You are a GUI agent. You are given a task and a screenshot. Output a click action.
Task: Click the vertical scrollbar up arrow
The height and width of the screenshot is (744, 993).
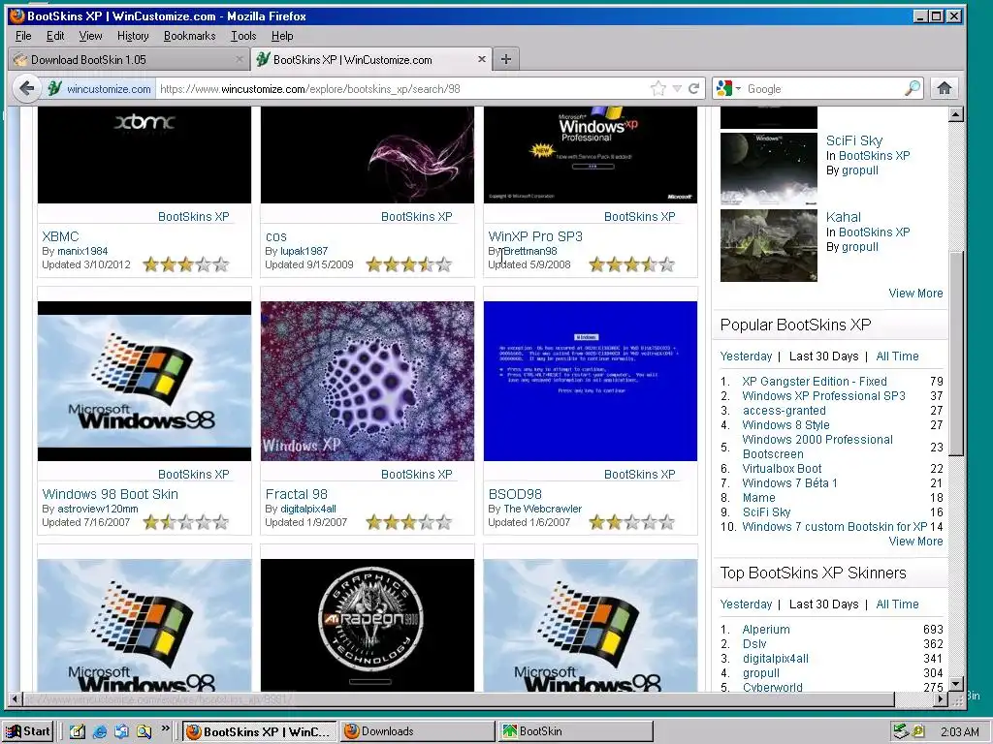tap(956, 114)
